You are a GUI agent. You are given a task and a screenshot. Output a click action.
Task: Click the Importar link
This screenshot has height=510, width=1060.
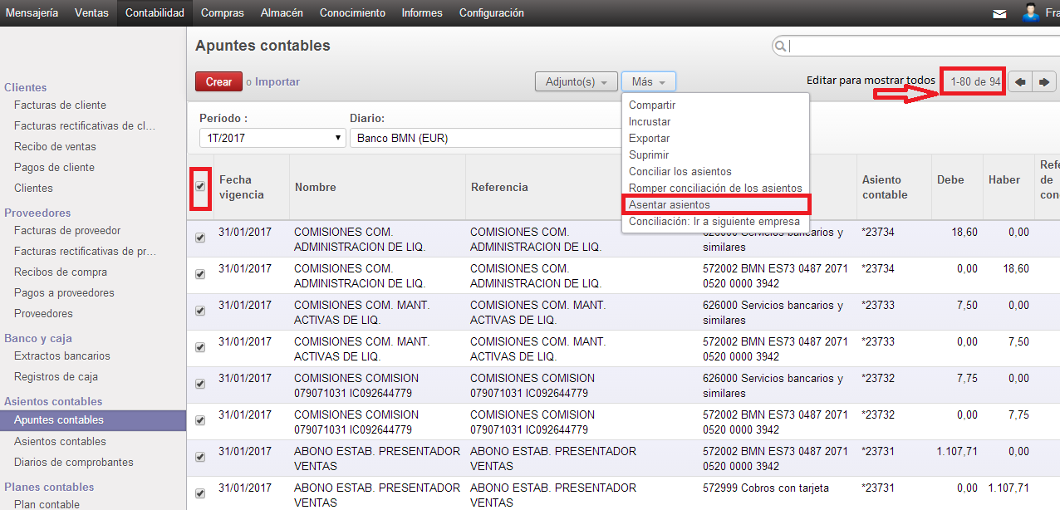277,81
